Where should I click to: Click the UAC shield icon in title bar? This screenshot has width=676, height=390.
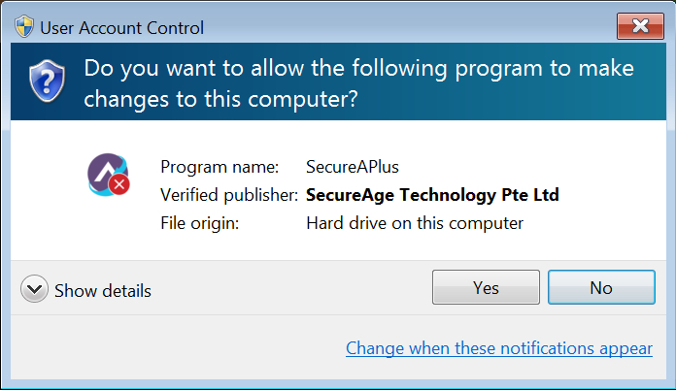point(24,27)
